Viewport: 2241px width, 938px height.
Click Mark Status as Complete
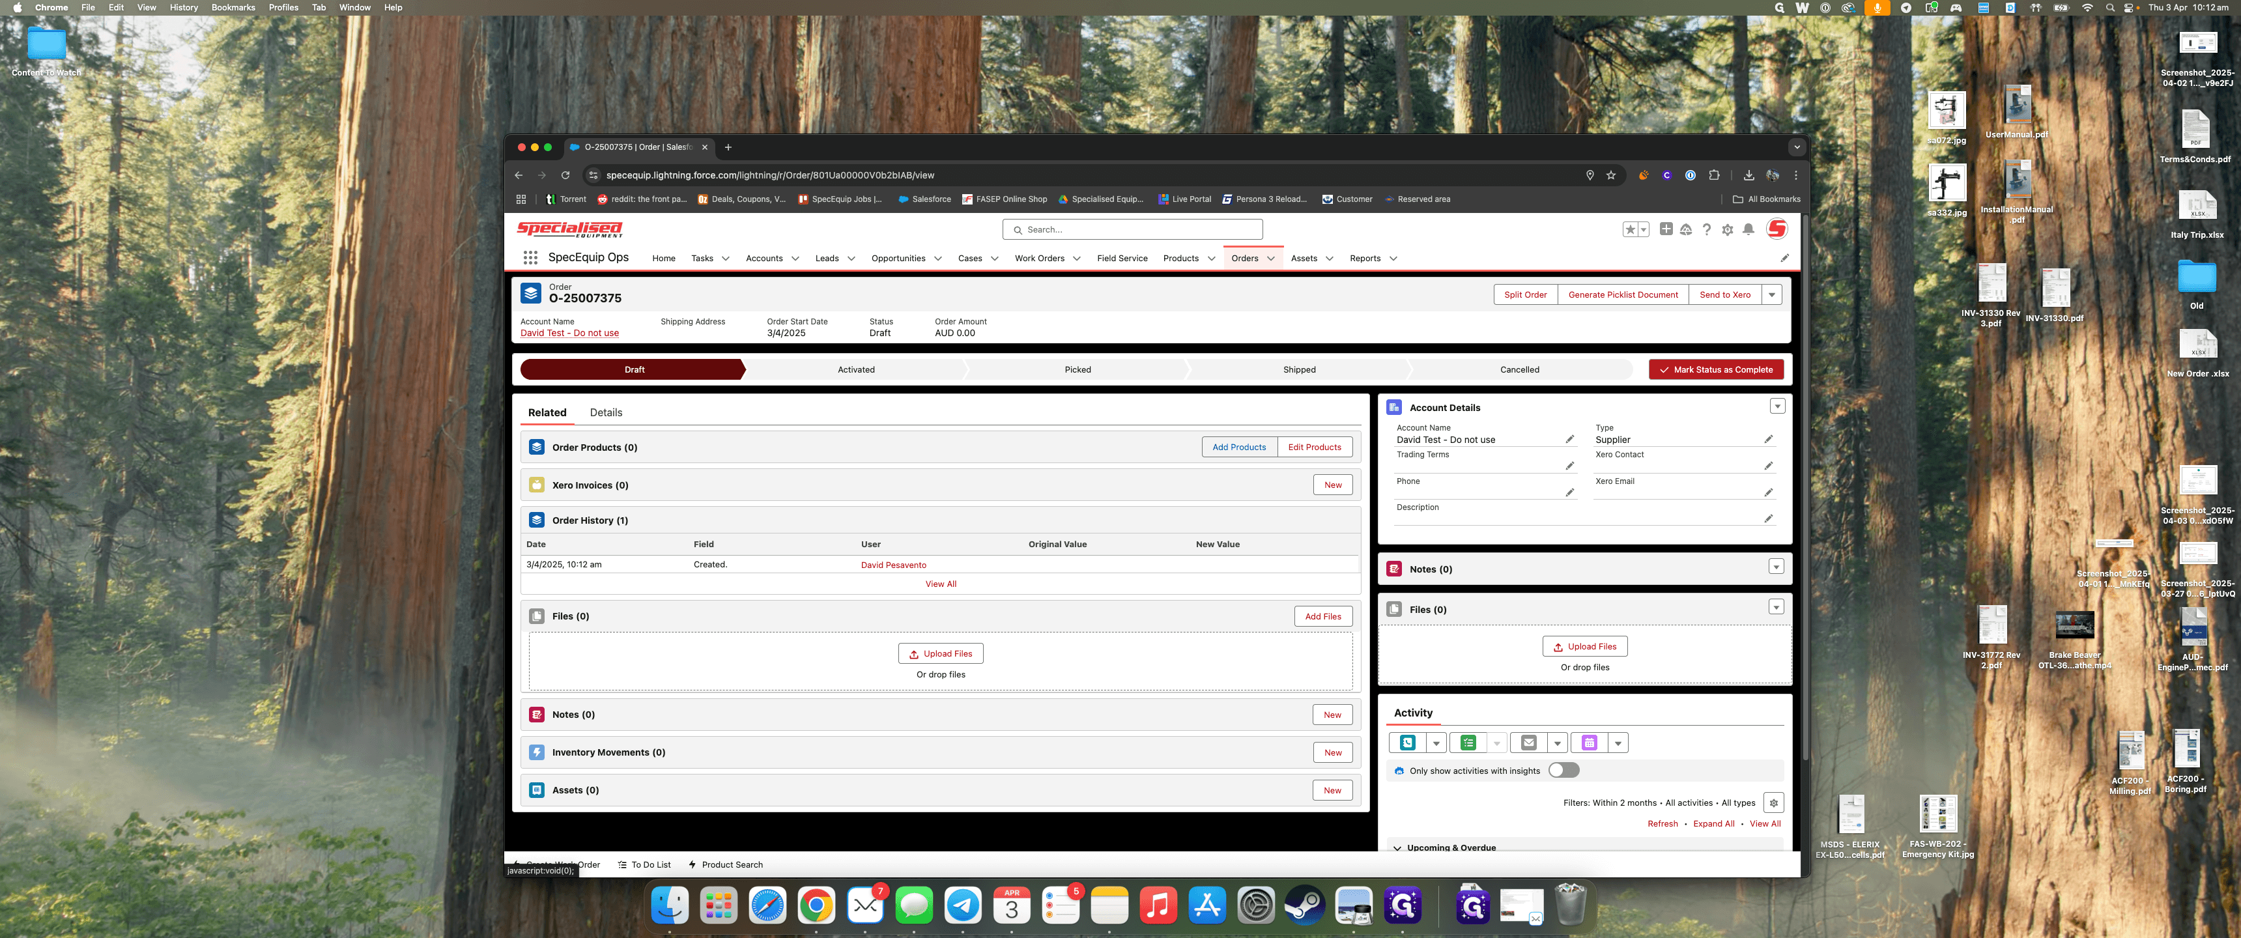(1715, 369)
